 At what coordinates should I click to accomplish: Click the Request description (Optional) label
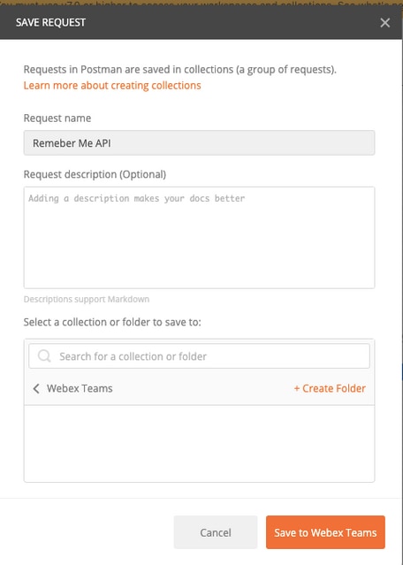point(95,174)
